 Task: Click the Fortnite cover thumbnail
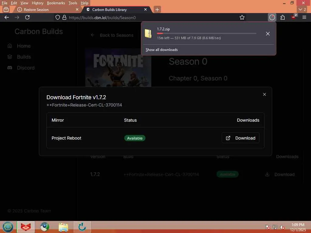point(118,68)
